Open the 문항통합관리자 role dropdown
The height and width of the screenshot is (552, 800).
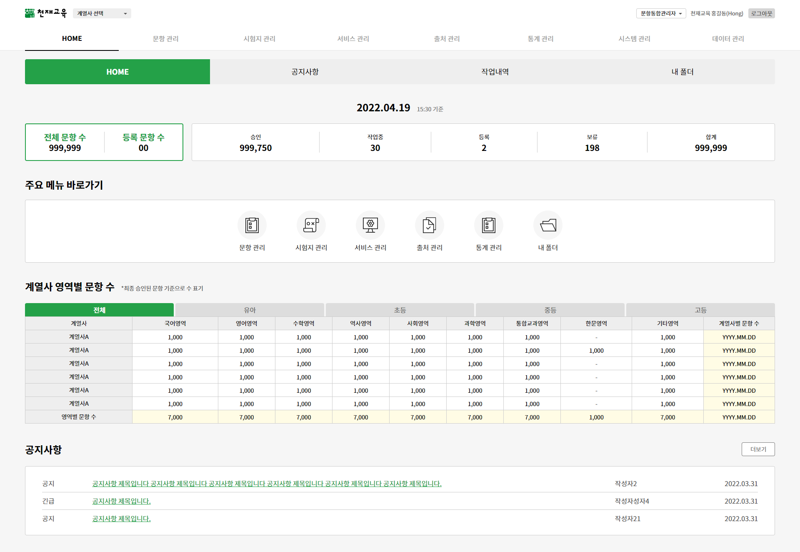click(x=661, y=13)
